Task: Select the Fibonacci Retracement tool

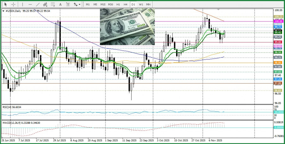Action: tap(53, 4)
